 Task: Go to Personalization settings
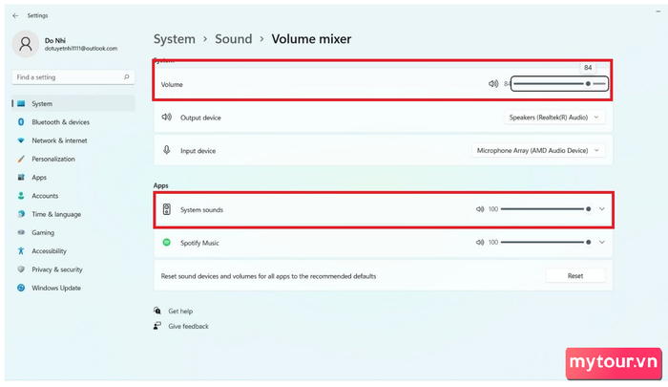point(53,159)
